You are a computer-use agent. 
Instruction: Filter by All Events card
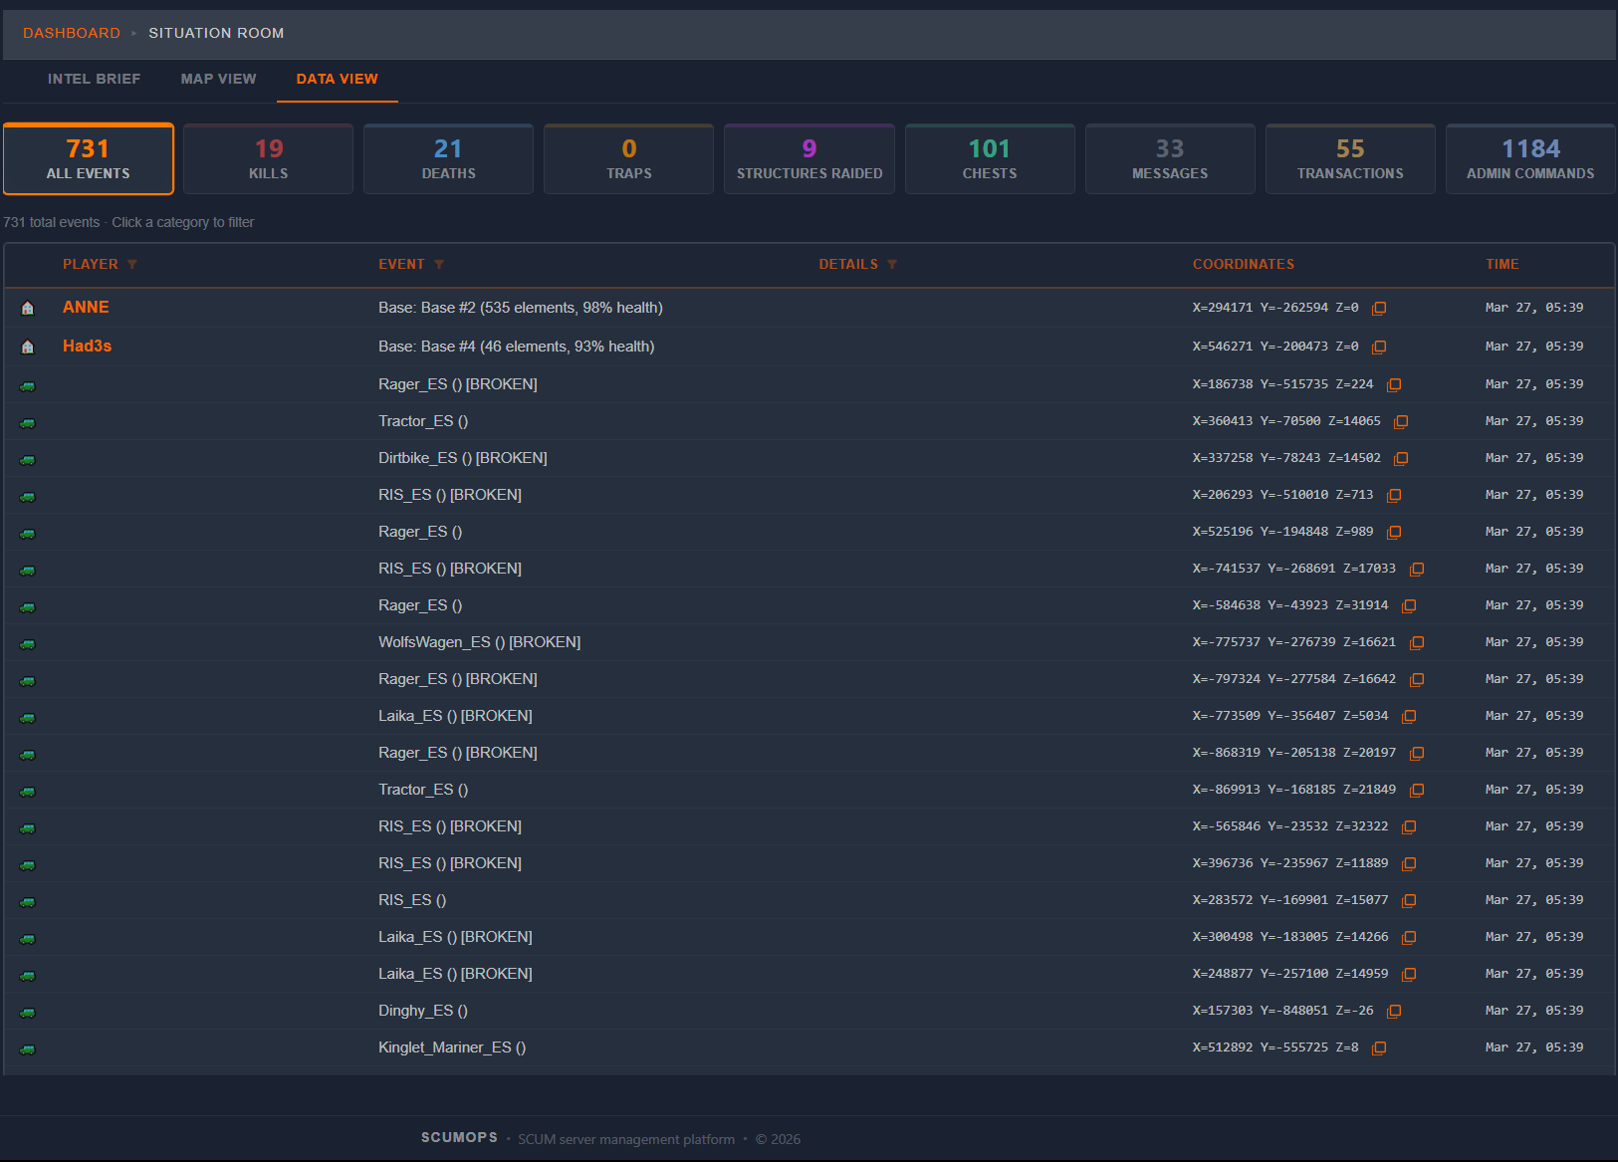(x=89, y=158)
